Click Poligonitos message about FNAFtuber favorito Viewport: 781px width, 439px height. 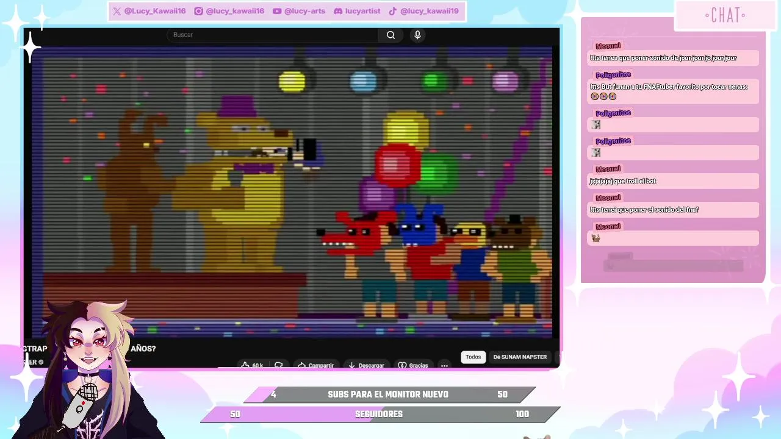pyautogui.click(x=673, y=91)
